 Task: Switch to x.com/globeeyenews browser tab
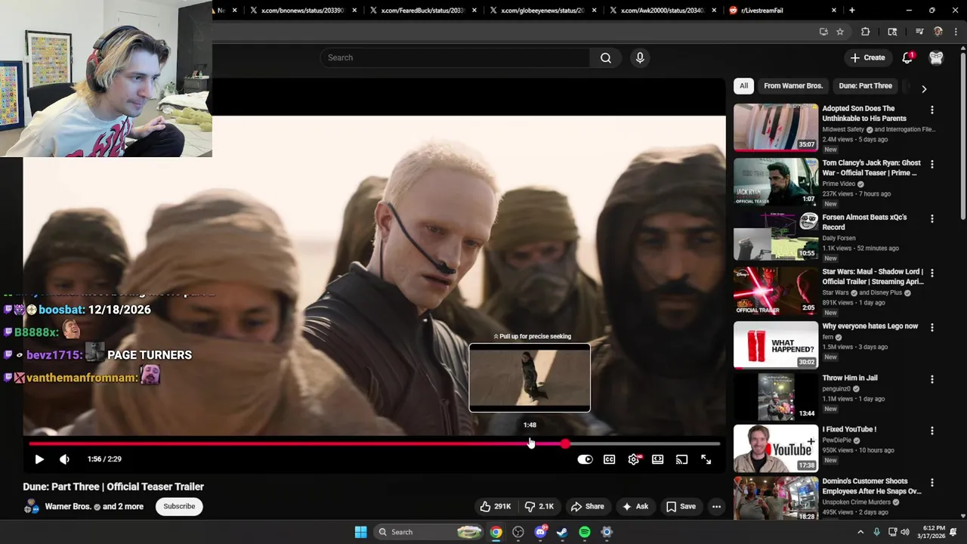(x=542, y=11)
